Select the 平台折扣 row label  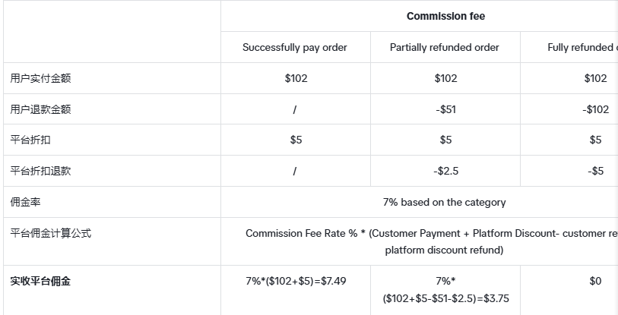pyautogui.click(x=30, y=140)
